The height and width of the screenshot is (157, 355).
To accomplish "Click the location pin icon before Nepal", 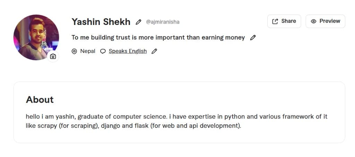I will click(74, 51).
